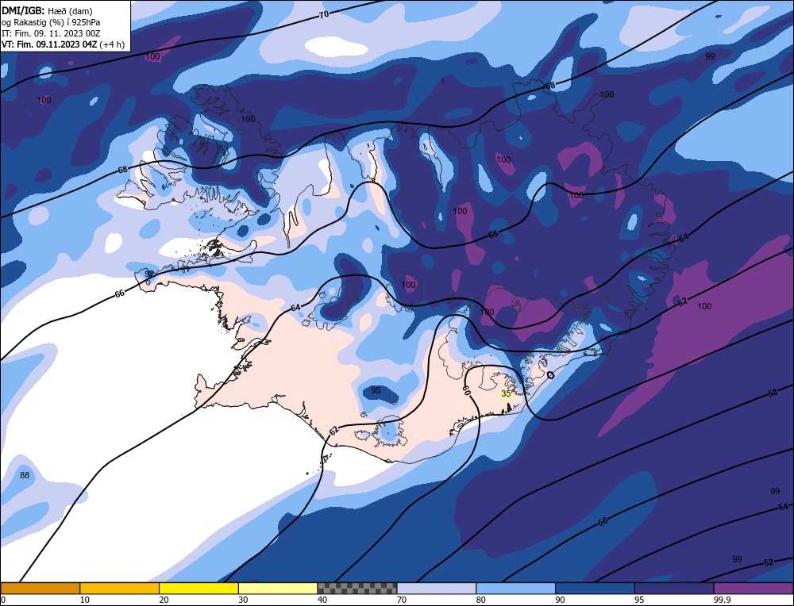Viewport: 794px width, 606px height.
Task: Click the 95-99.9 navy legend swatch
Action: (674, 588)
